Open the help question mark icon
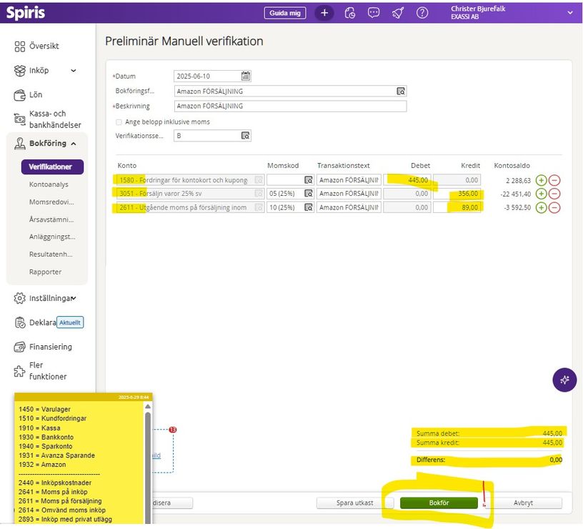This screenshot has width=583, height=529. click(x=422, y=13)
